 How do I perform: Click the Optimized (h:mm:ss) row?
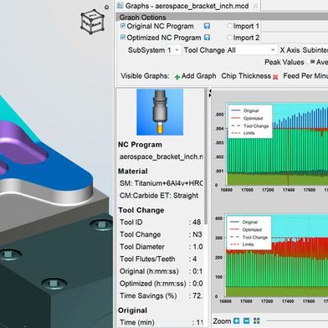(x=161, y=284)
